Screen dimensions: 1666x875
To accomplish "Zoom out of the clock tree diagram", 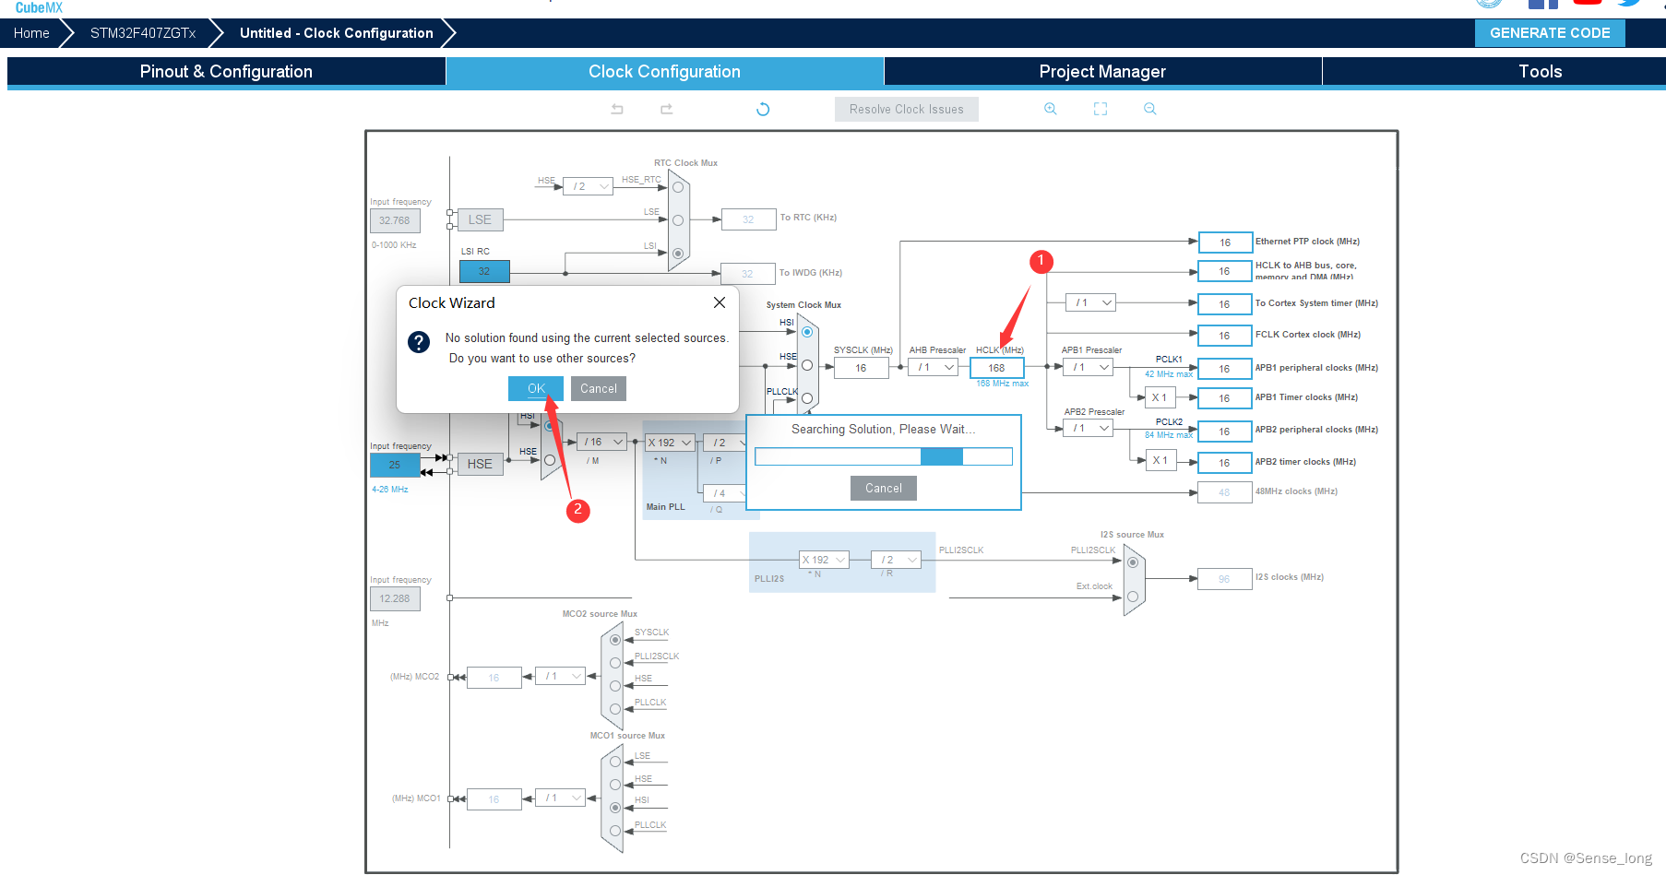I will (1149, 109).
